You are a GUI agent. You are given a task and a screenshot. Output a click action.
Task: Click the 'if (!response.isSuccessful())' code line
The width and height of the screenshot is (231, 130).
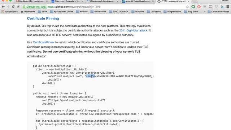[95, 114]
